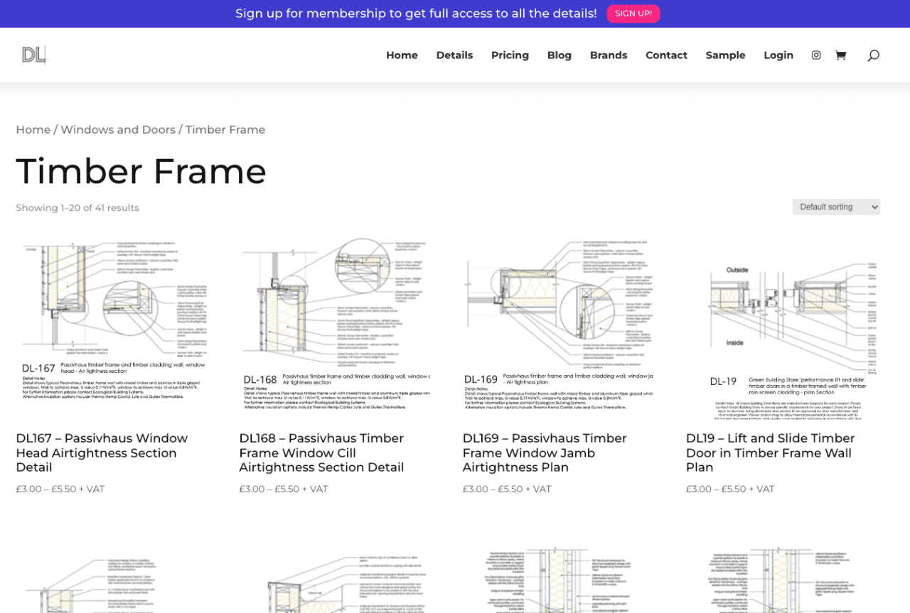
Task: Open the Sample menu item
Action: coord(725,55)
